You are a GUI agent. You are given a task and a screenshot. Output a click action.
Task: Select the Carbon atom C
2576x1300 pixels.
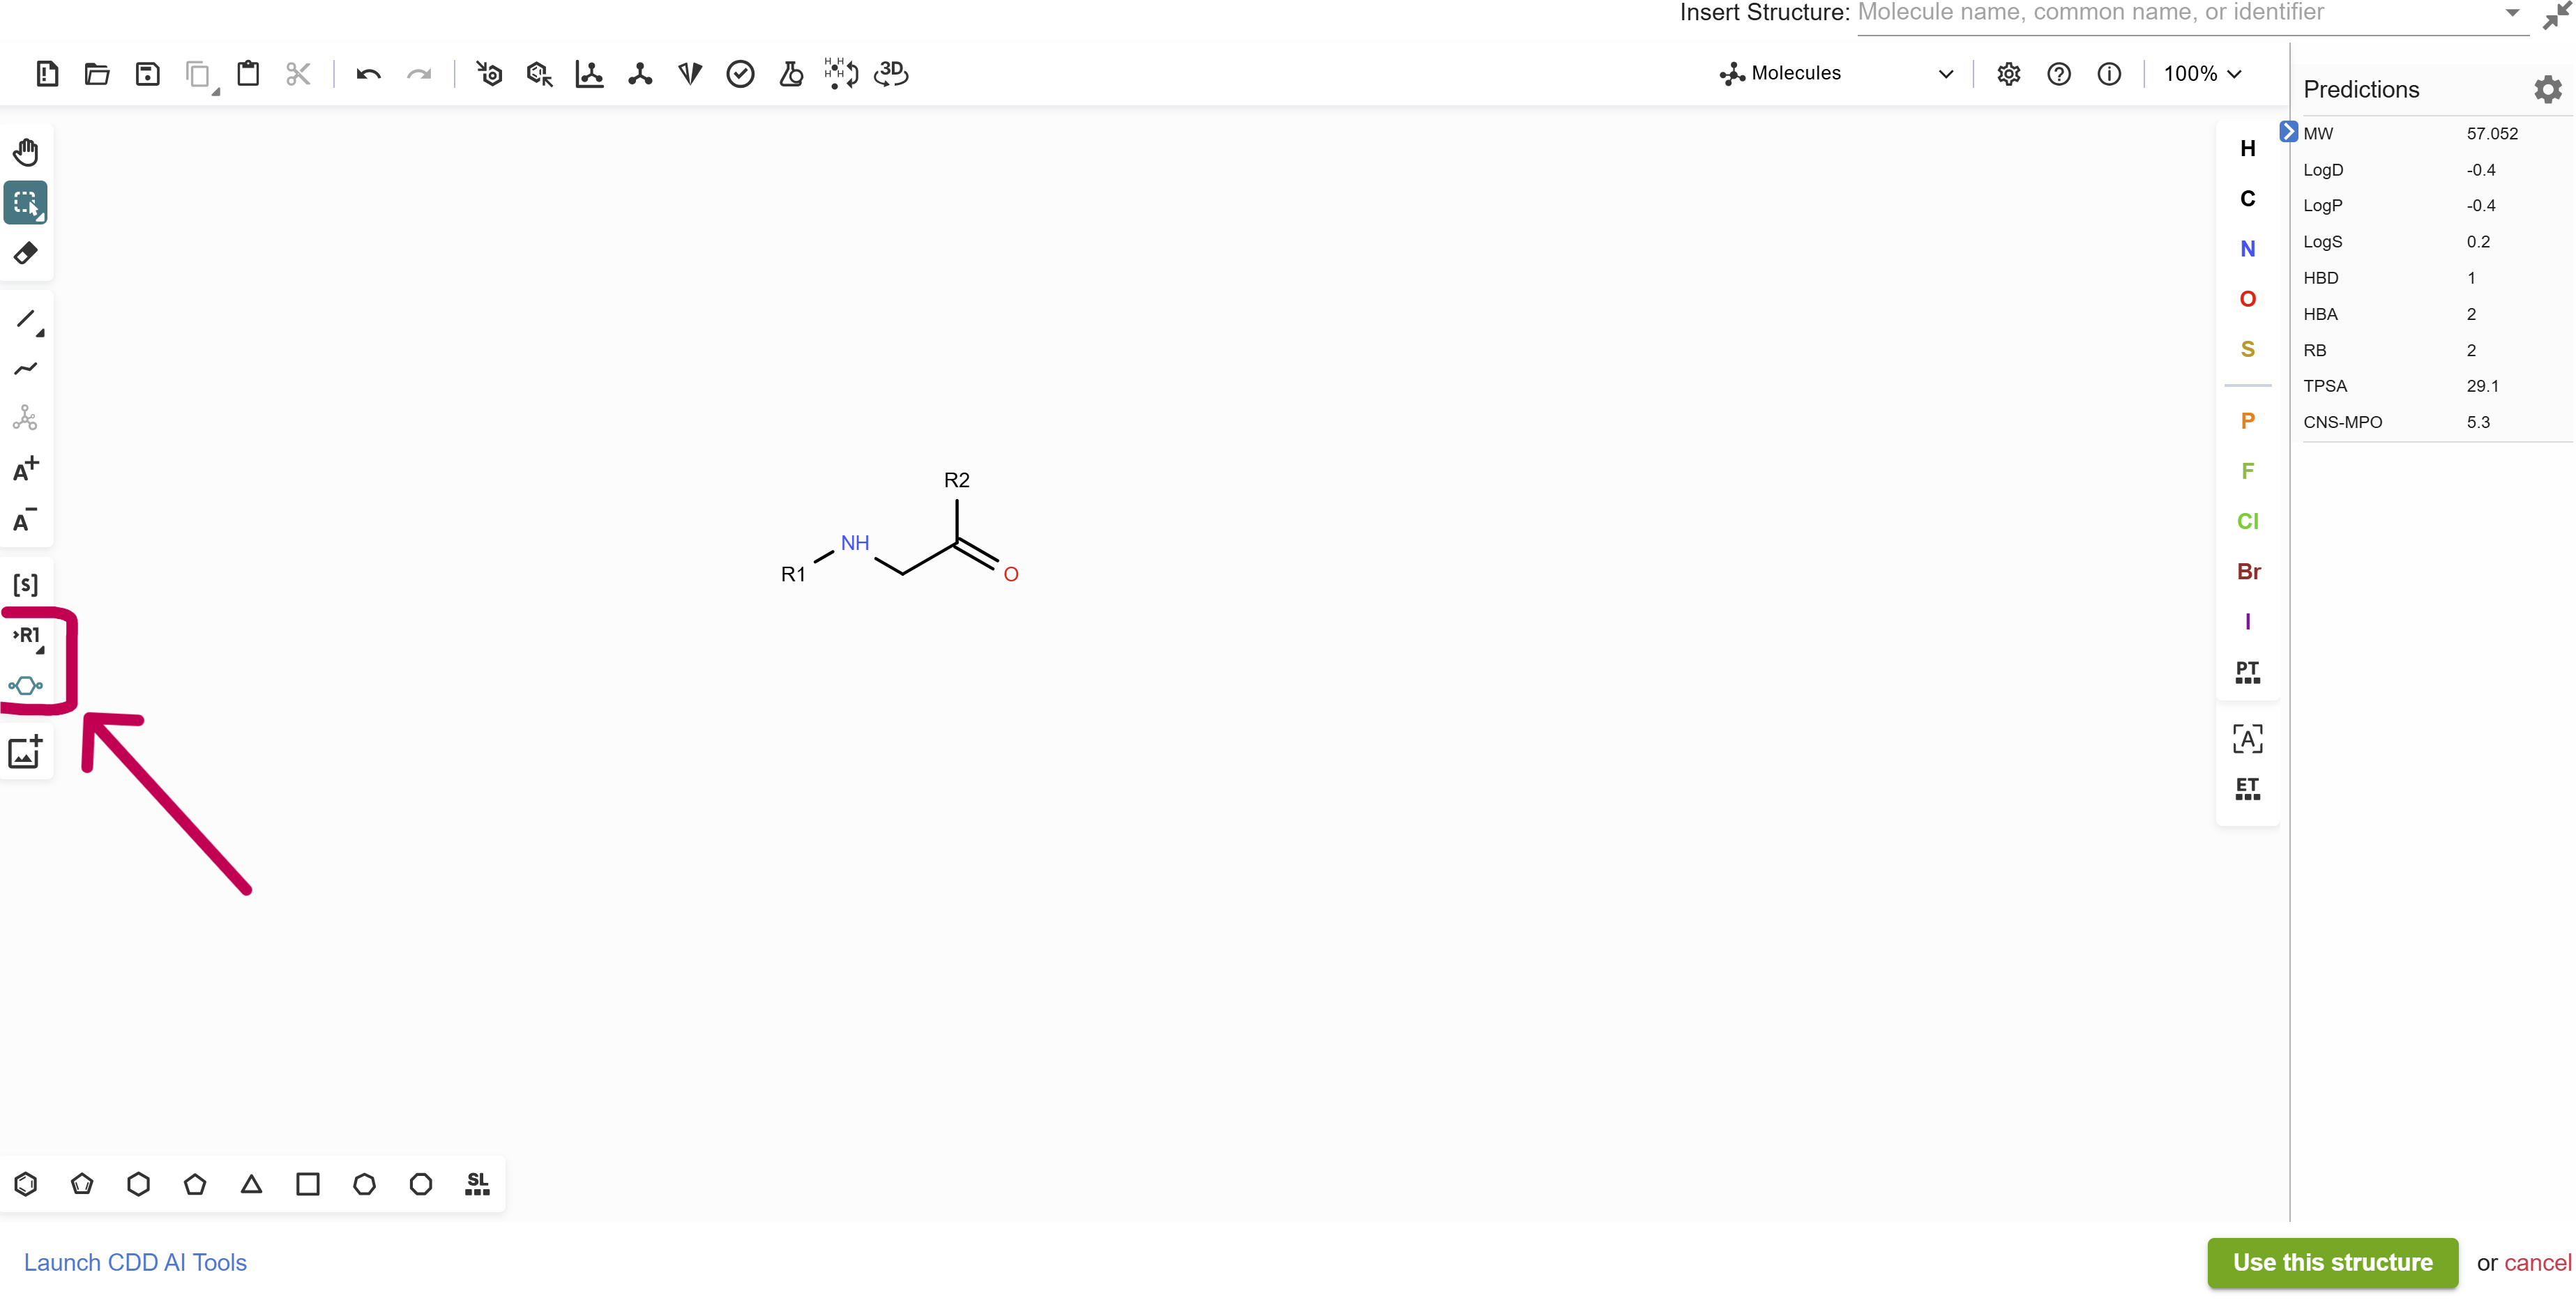2248,199
